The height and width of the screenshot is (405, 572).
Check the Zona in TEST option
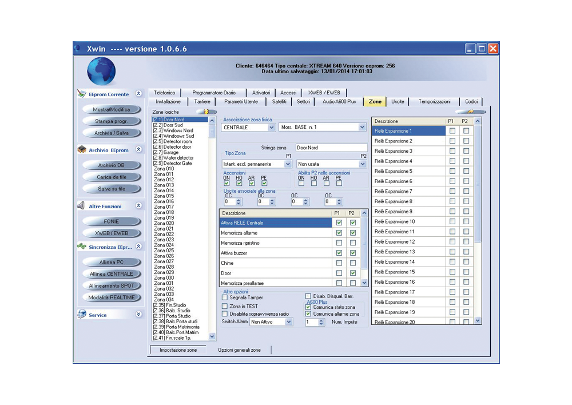(225, 306)
